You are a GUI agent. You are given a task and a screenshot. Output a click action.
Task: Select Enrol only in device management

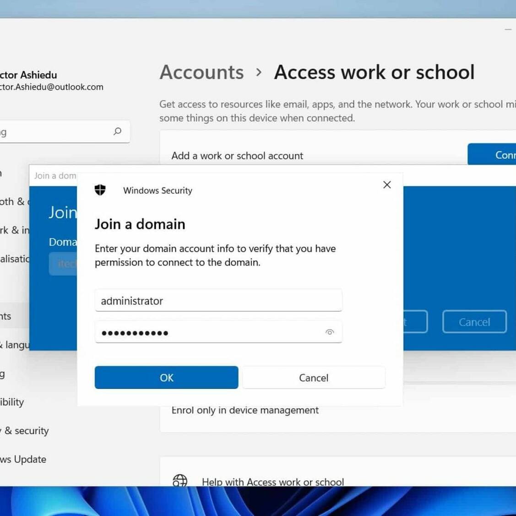pos(245,410)
